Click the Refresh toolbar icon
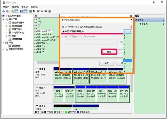Screen dimensions: 167x119 click(30, 11)
